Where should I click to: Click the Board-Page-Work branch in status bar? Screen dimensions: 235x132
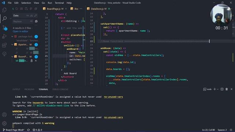click(14, 130)
